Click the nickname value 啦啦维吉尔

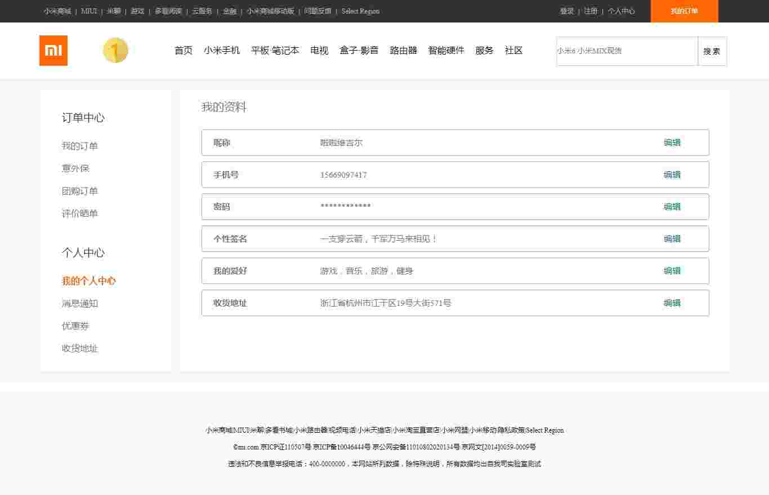pyautogui.click(x=341, y=143)
